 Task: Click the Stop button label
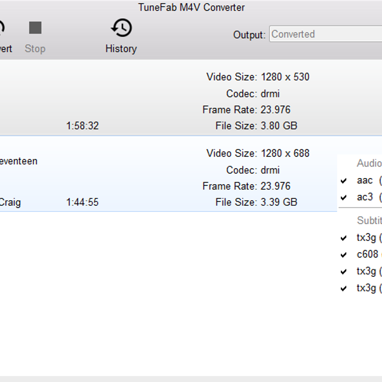pyautogui.click(x=35, y=48)
